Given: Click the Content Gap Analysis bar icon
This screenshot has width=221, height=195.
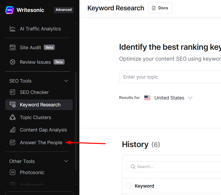Looking at the screenshot, I should 12,130.
